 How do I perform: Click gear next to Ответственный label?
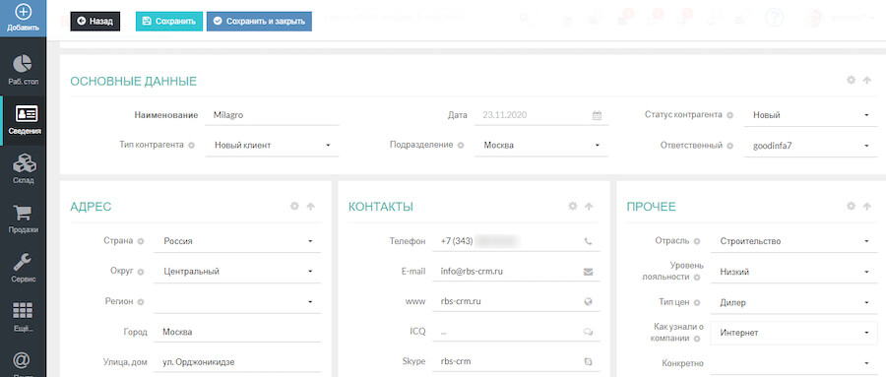click(729, 146)
